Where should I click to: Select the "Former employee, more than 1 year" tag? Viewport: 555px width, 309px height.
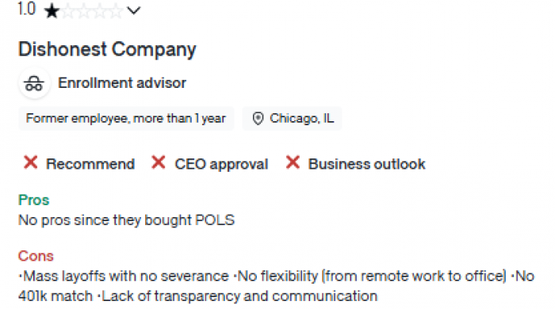point(126,118)
